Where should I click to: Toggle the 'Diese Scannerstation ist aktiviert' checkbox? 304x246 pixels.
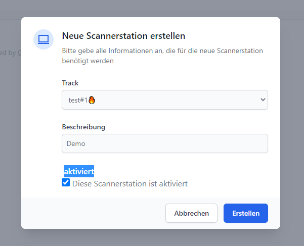[x=66, y=183]
